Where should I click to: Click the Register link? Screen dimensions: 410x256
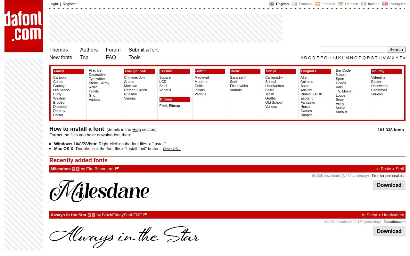[69, 4]
